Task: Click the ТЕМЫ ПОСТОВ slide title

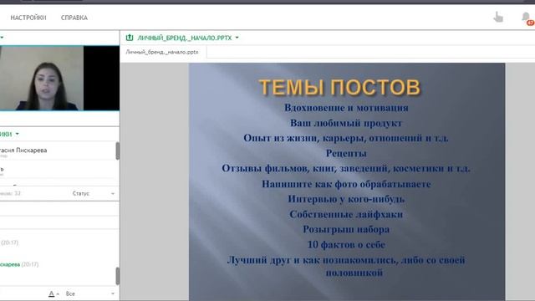Action: (339, 87)
